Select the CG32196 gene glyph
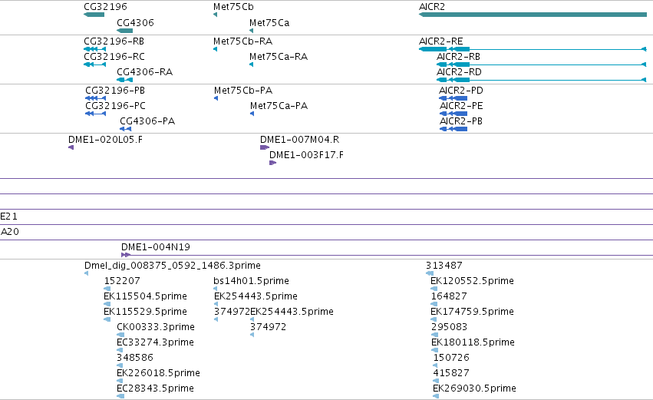This screenshot has width=653, height=400. pos(94,15)
